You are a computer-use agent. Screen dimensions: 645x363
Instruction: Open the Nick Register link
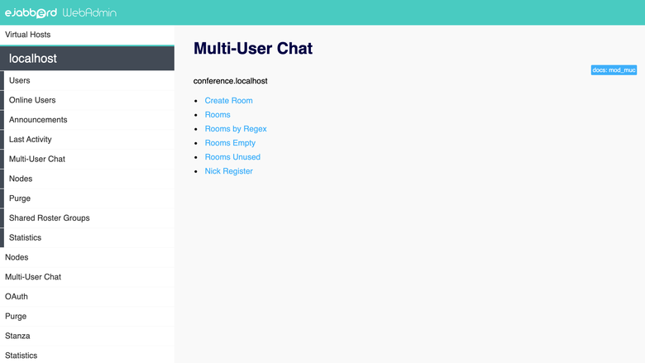(229, 171)
